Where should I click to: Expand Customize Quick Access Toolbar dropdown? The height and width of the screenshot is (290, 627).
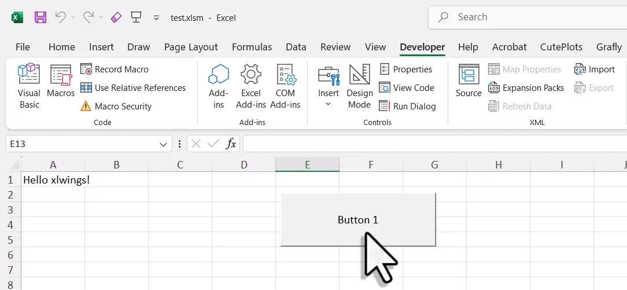pos(156,17)
